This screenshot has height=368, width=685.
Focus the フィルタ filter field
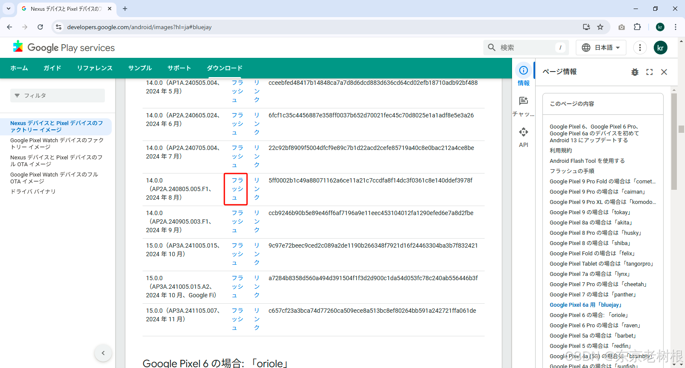tap(57, 96)
